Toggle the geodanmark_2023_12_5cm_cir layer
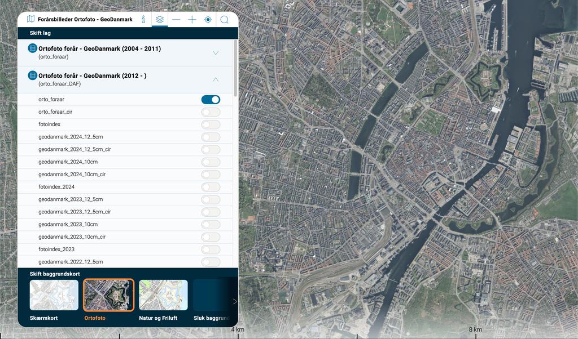 211,212
